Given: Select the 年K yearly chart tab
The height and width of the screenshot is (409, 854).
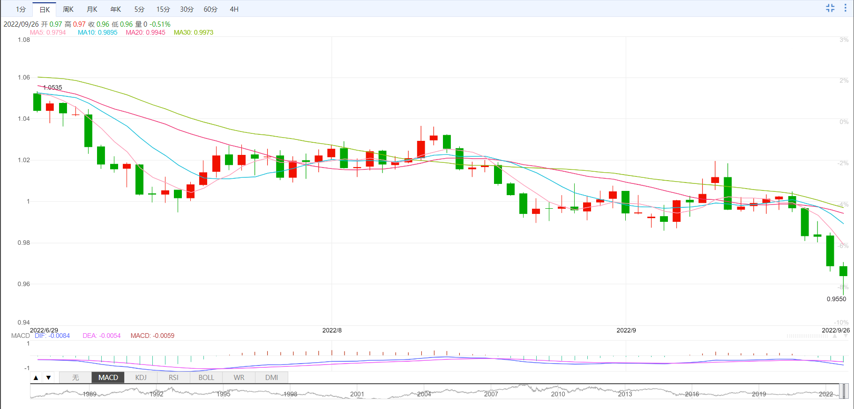Looking at the screenshot, I should pyautogui.click(x=116, y=9).
